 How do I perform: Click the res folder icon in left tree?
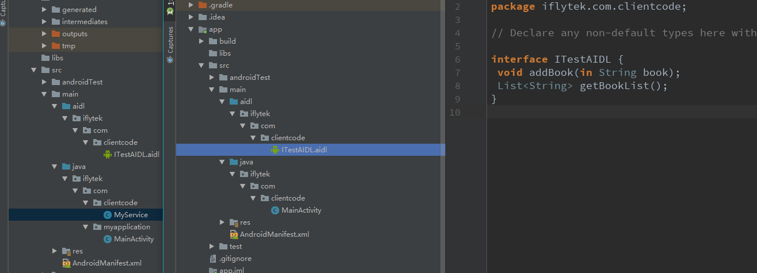(x=66, y=251)
